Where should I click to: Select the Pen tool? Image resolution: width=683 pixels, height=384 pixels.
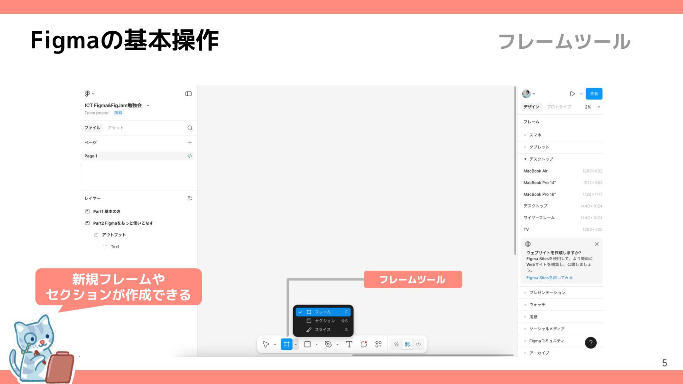coord(328,344)
